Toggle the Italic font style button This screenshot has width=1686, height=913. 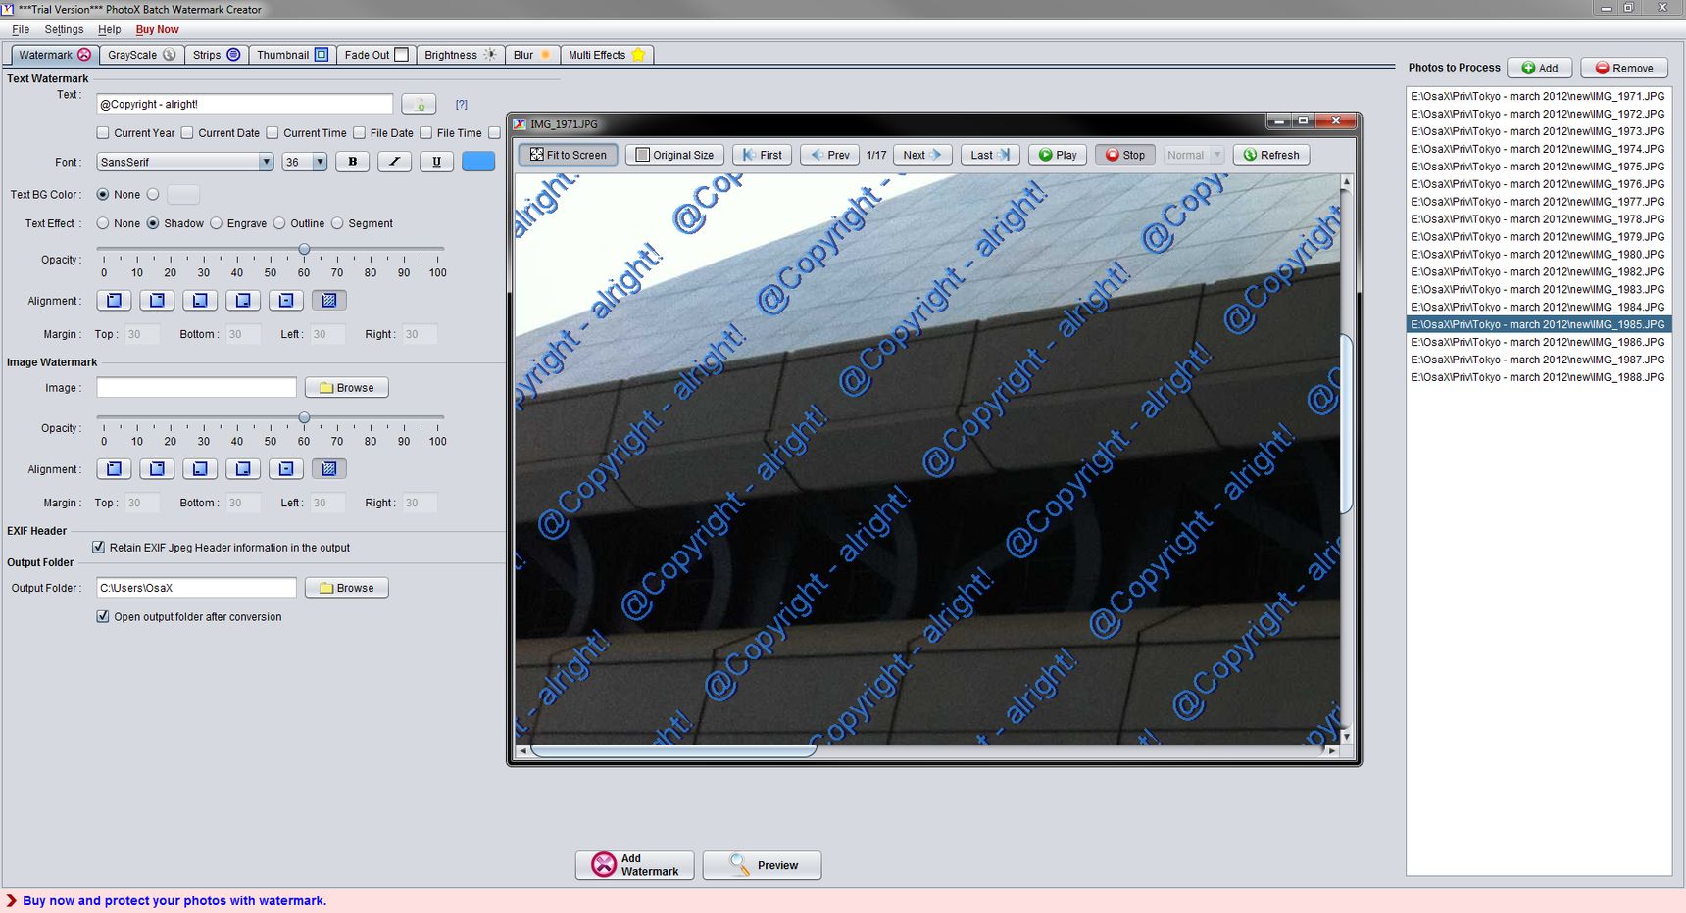[394, 162]
